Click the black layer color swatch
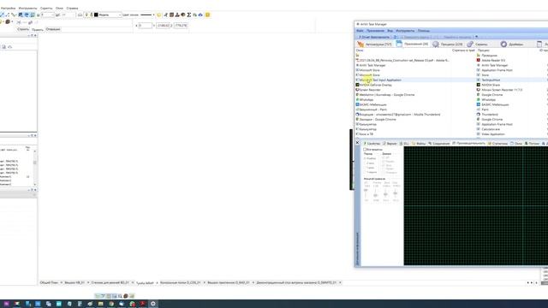 [96, 15]
